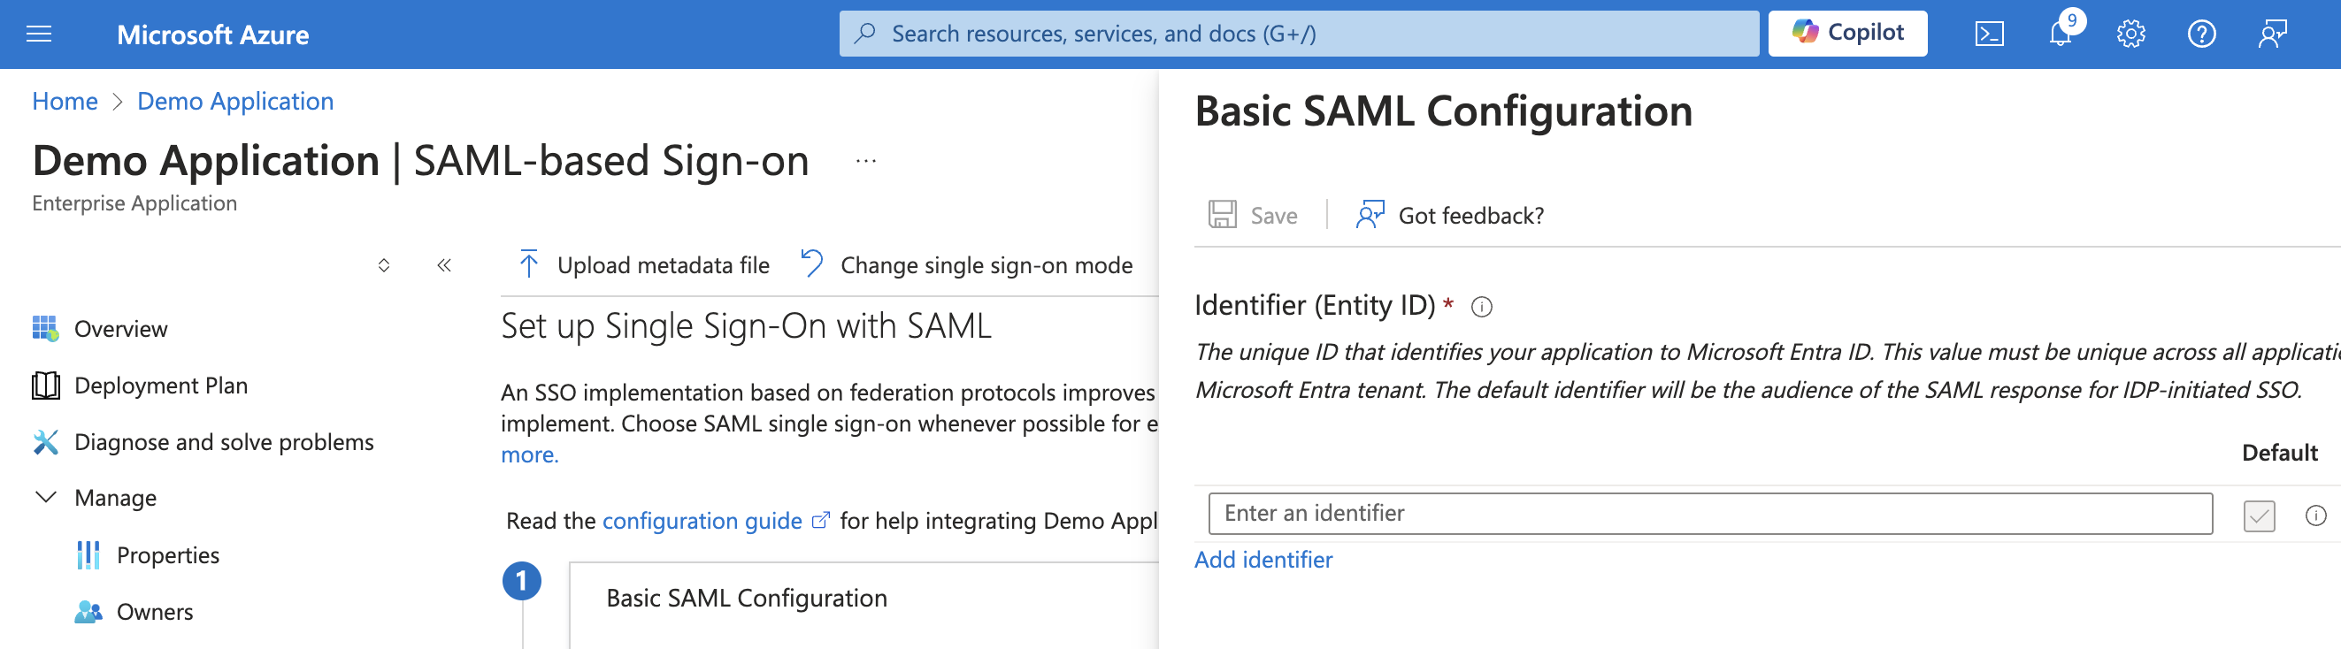Open Diagnose and solve problems
Viewport: 2341px width, 649px height.
click(x=224, y=441)
